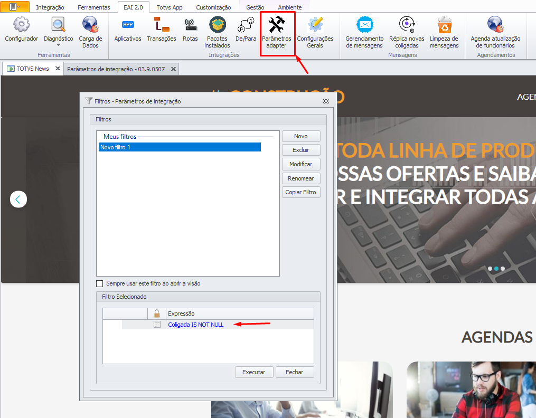Viewport: 536px width, 418px height.
Task: Open the De/Para mapping icon
Action: [246, 30]
